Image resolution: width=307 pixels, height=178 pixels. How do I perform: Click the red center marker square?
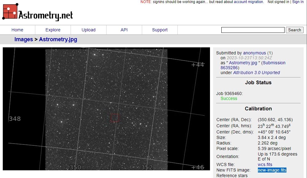115,118
